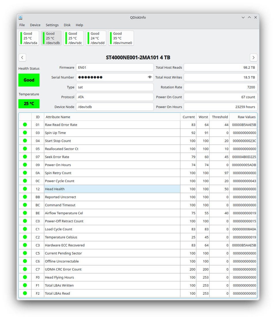
Task: Click the Worst column header
Action: [x=203, y=117]
